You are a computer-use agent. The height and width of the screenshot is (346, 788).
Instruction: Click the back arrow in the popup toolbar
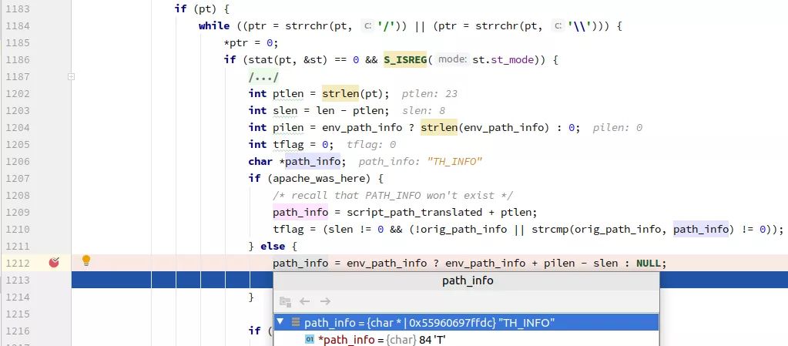tap(304, 301)
